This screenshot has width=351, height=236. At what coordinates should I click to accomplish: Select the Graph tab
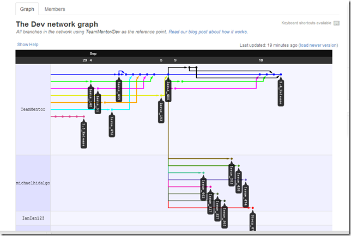click(27, 9)
